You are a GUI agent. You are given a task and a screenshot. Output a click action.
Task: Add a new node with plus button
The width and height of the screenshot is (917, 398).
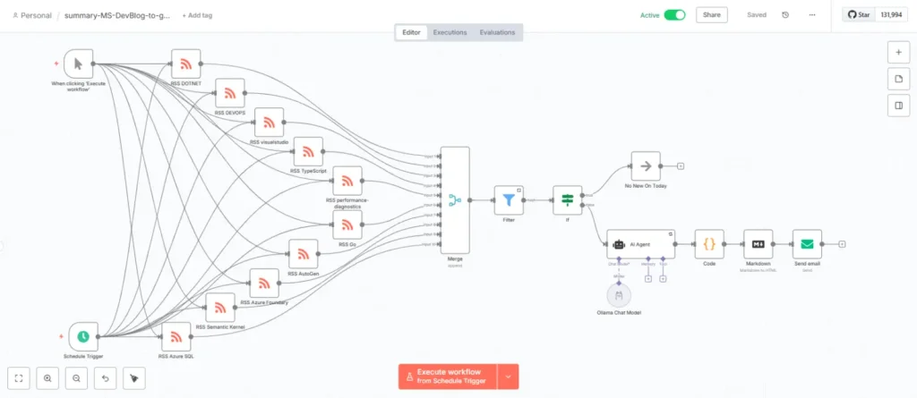(898, 52)
